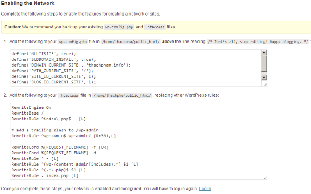
Task: Click the Caution: bold label
Action: 13,27
